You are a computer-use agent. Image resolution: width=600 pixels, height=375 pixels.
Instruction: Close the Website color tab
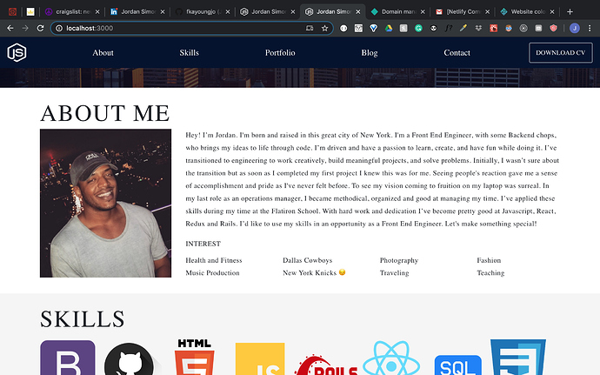552,12
